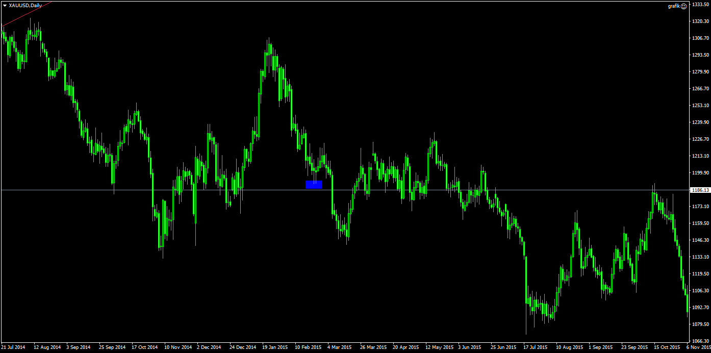Click the 1333.50 price scale label
The image size is (711, 353).
[x=700, y=4]
